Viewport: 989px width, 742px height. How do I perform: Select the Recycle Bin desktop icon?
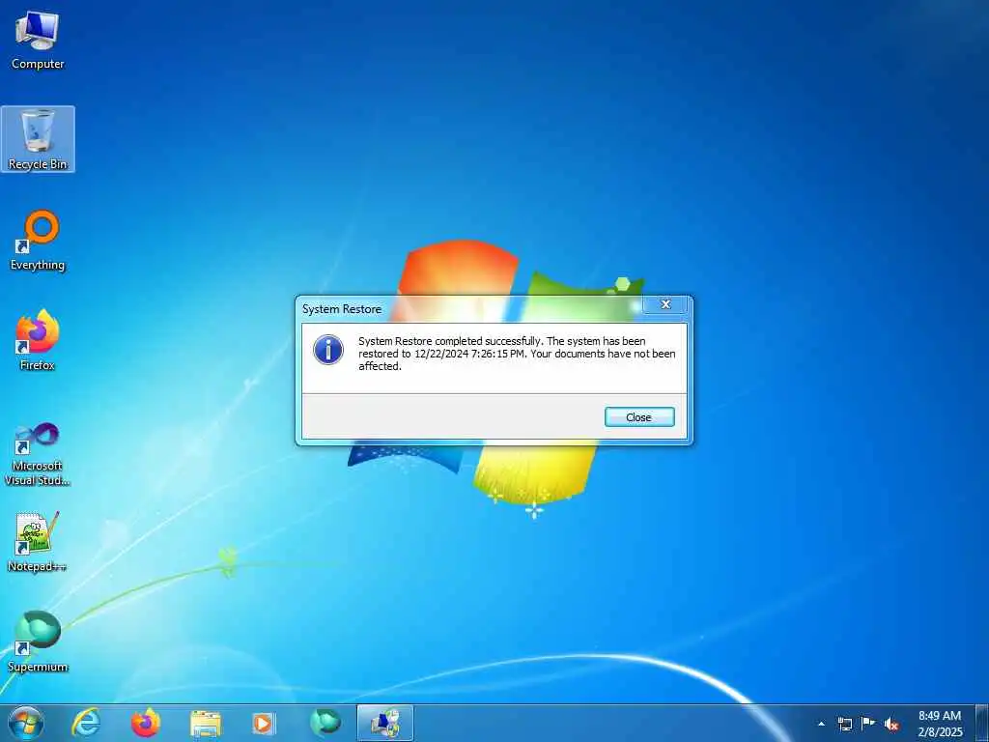coord(38,139)
